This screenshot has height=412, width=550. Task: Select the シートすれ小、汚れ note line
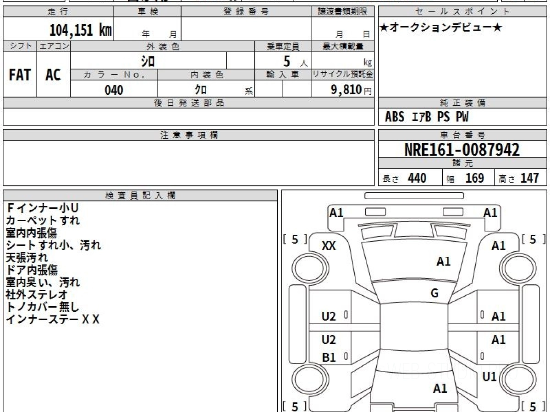[53, 245]
